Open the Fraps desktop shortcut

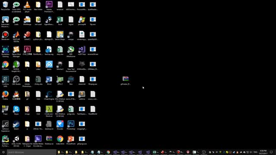5,110
